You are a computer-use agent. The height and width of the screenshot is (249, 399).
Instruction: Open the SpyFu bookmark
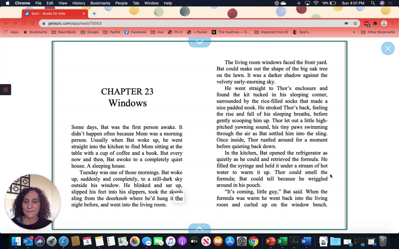click(x=301, y=32)
